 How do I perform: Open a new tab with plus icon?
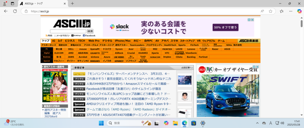click(x=72, y=4)
